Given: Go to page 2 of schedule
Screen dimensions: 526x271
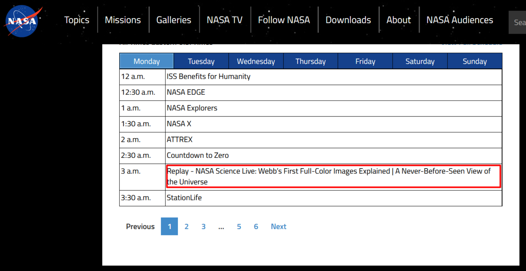Looking at the screenshot, I should [x=187, y=226].
